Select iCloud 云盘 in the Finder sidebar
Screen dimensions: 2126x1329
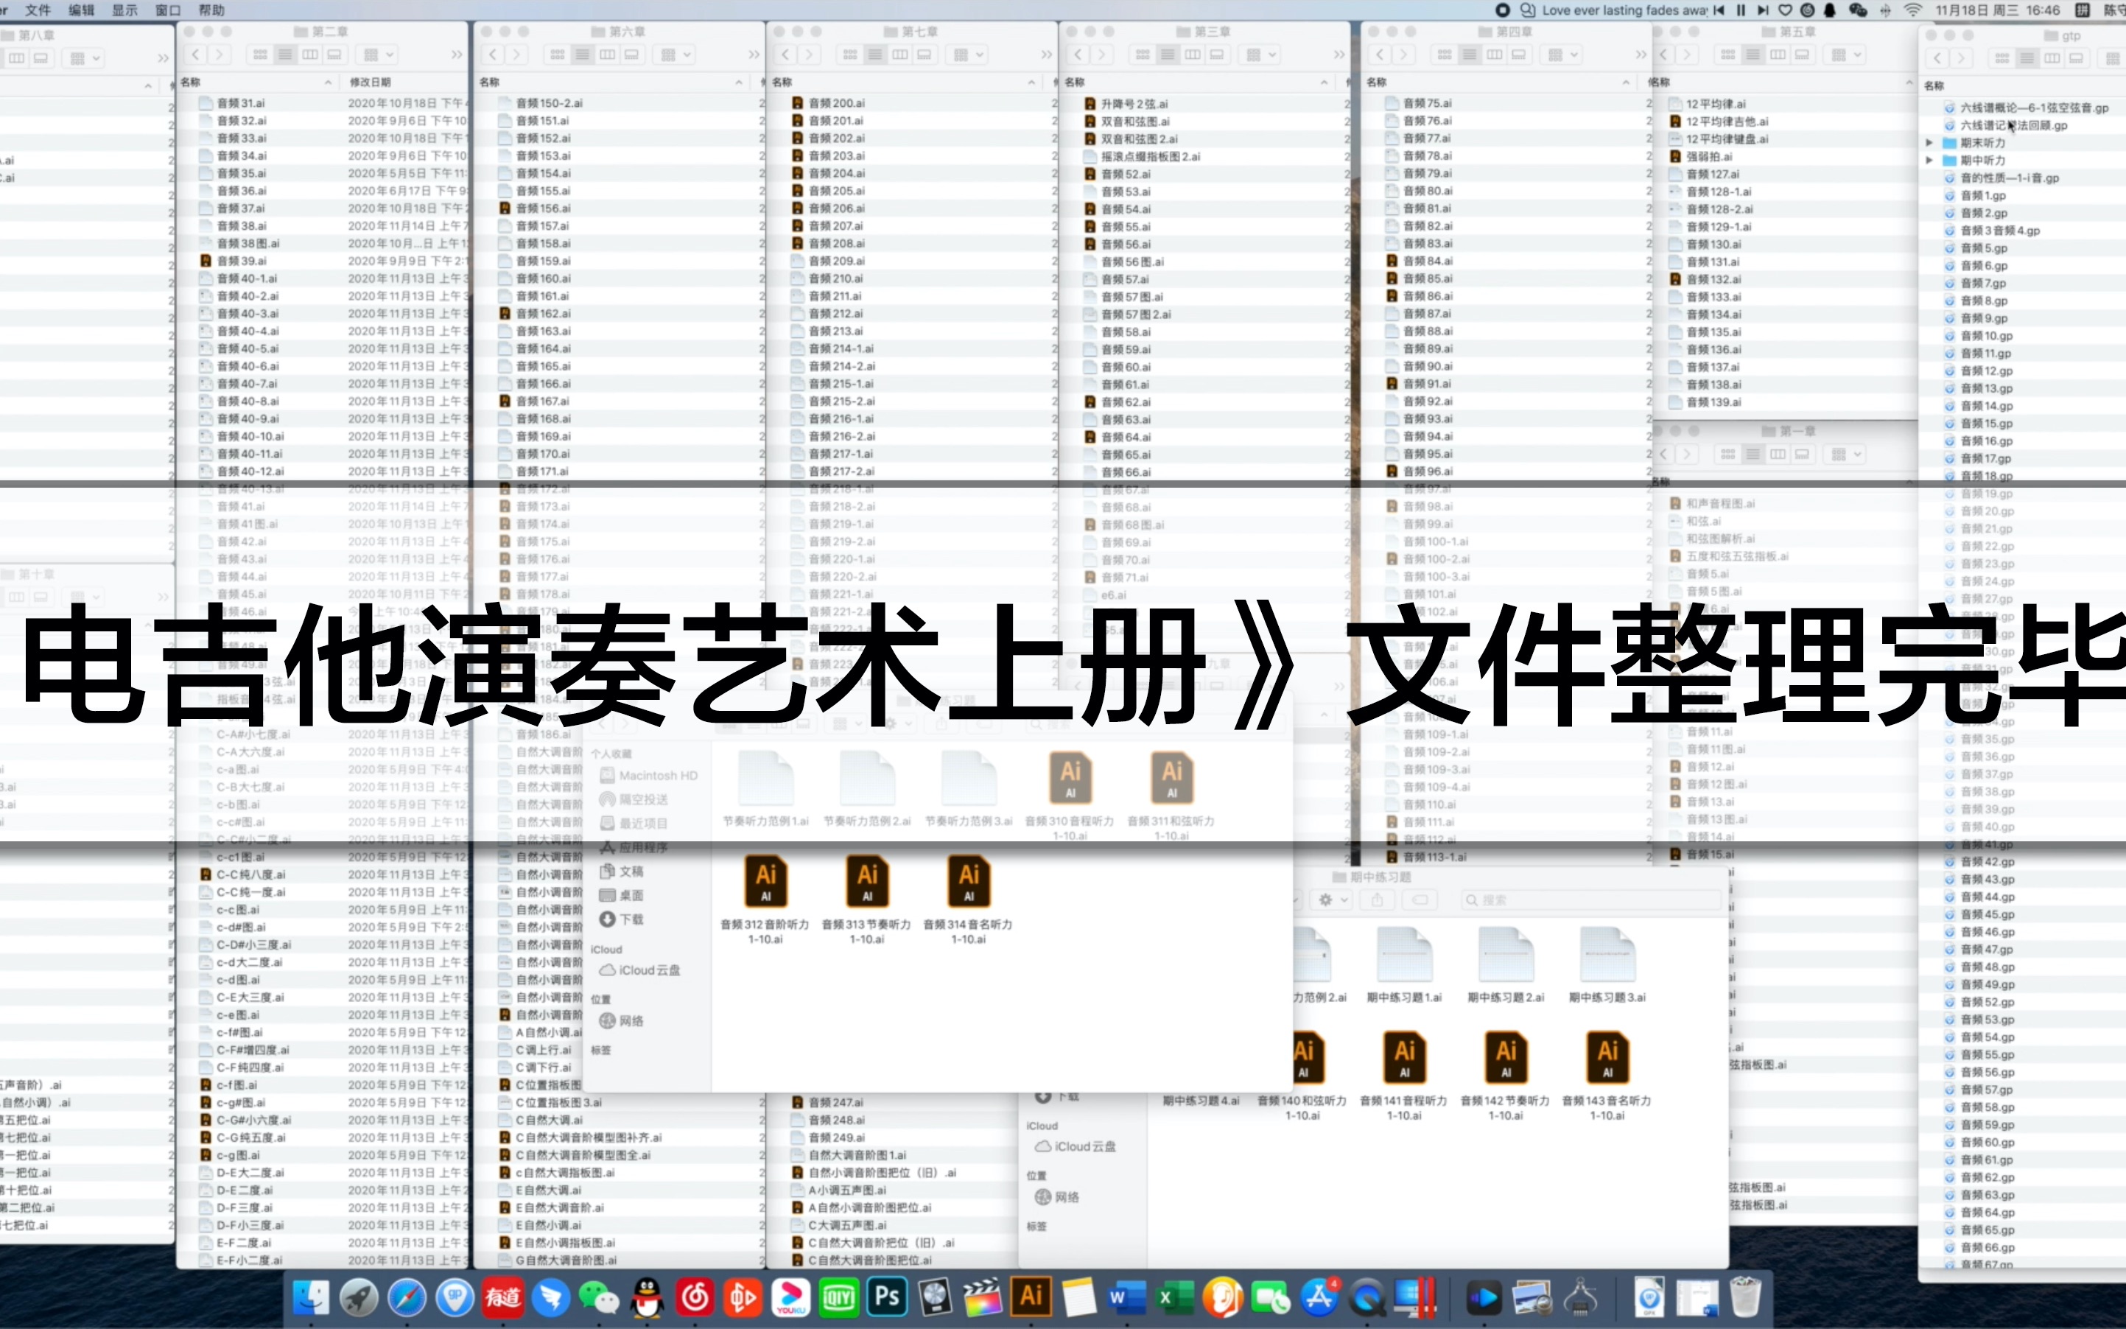(x=640, y=969)
